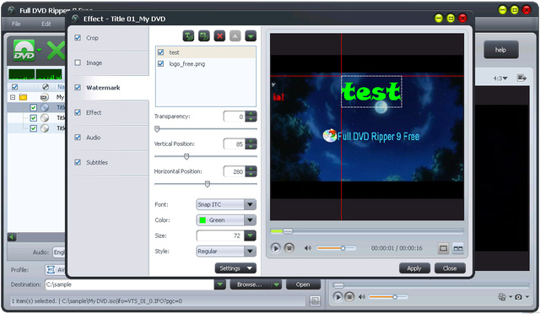Uncheck the test watermark checkbox
Screen dimensions: 540x314
(161, 52)
